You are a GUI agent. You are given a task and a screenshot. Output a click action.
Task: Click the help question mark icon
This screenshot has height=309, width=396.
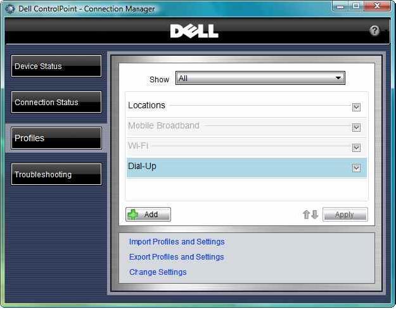click(x=374, y=30)
